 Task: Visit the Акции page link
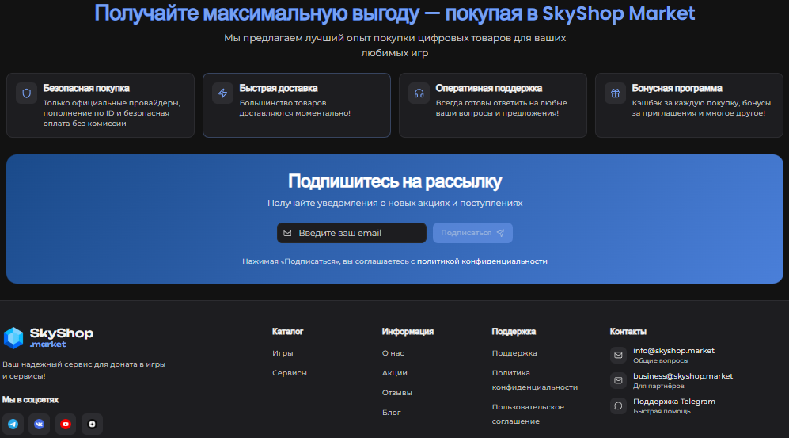point(394,373)
